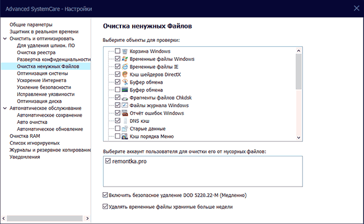Open Развертка конфиденциальности settings

54,59
